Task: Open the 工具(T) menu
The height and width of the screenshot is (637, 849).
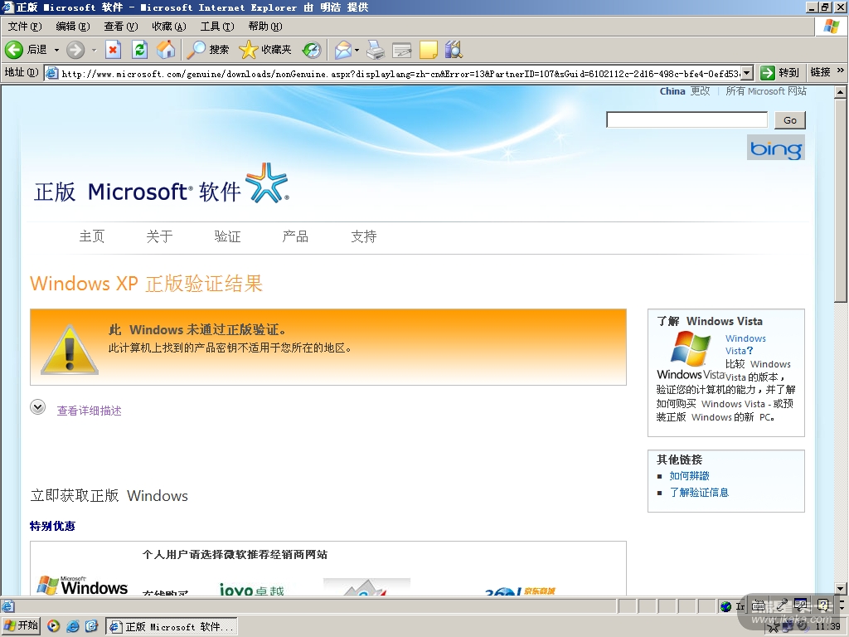Action: (x=217, y=26)
